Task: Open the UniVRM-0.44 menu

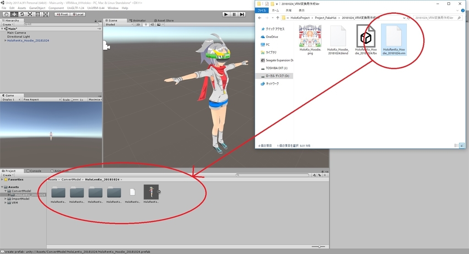Action: 96,8
